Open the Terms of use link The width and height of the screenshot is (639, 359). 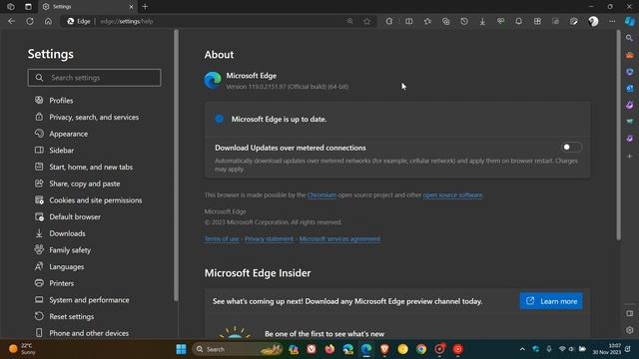tap(222, 239)
